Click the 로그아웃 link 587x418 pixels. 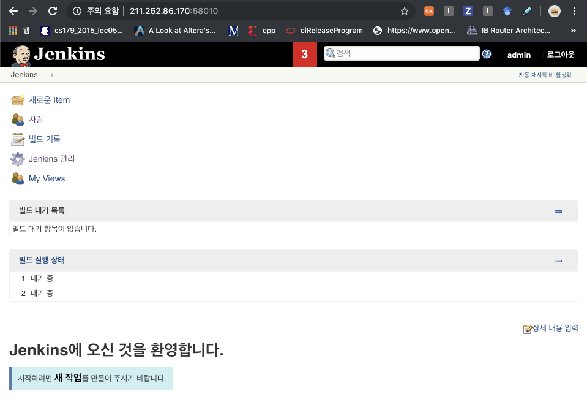click(x=561, y=55)
